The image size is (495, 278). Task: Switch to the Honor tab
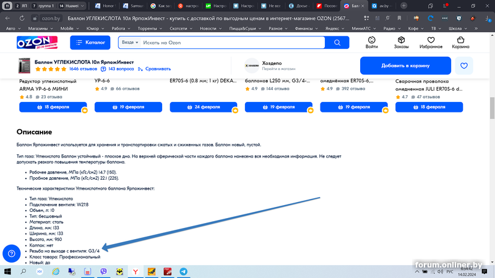click(105, 6)
